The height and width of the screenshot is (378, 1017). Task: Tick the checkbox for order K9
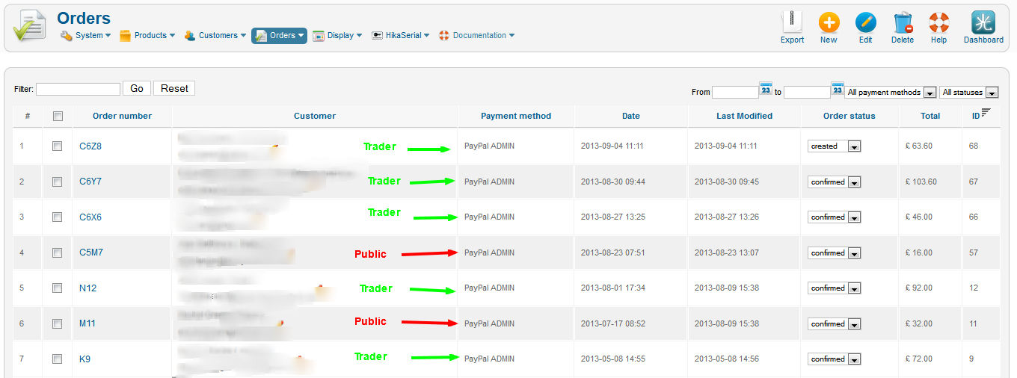(x=57, y=359)
